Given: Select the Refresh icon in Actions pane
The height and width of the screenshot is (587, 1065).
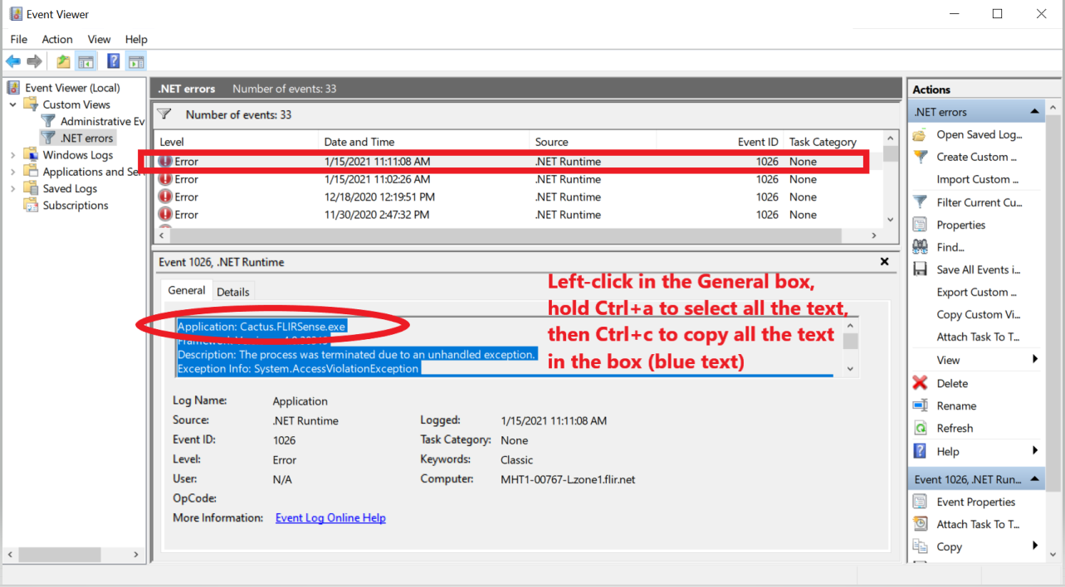Looking at the screenshot, I should click(921, 428).
